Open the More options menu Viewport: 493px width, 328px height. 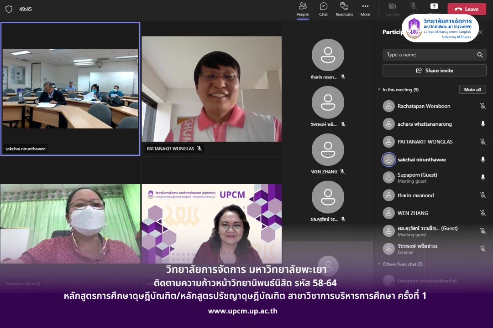365,10
